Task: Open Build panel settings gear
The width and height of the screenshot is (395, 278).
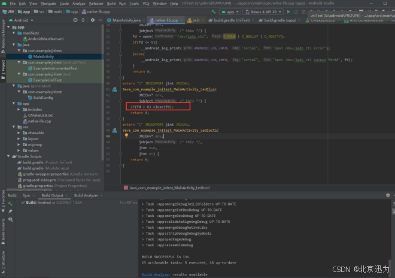Action: pos(388,195)
